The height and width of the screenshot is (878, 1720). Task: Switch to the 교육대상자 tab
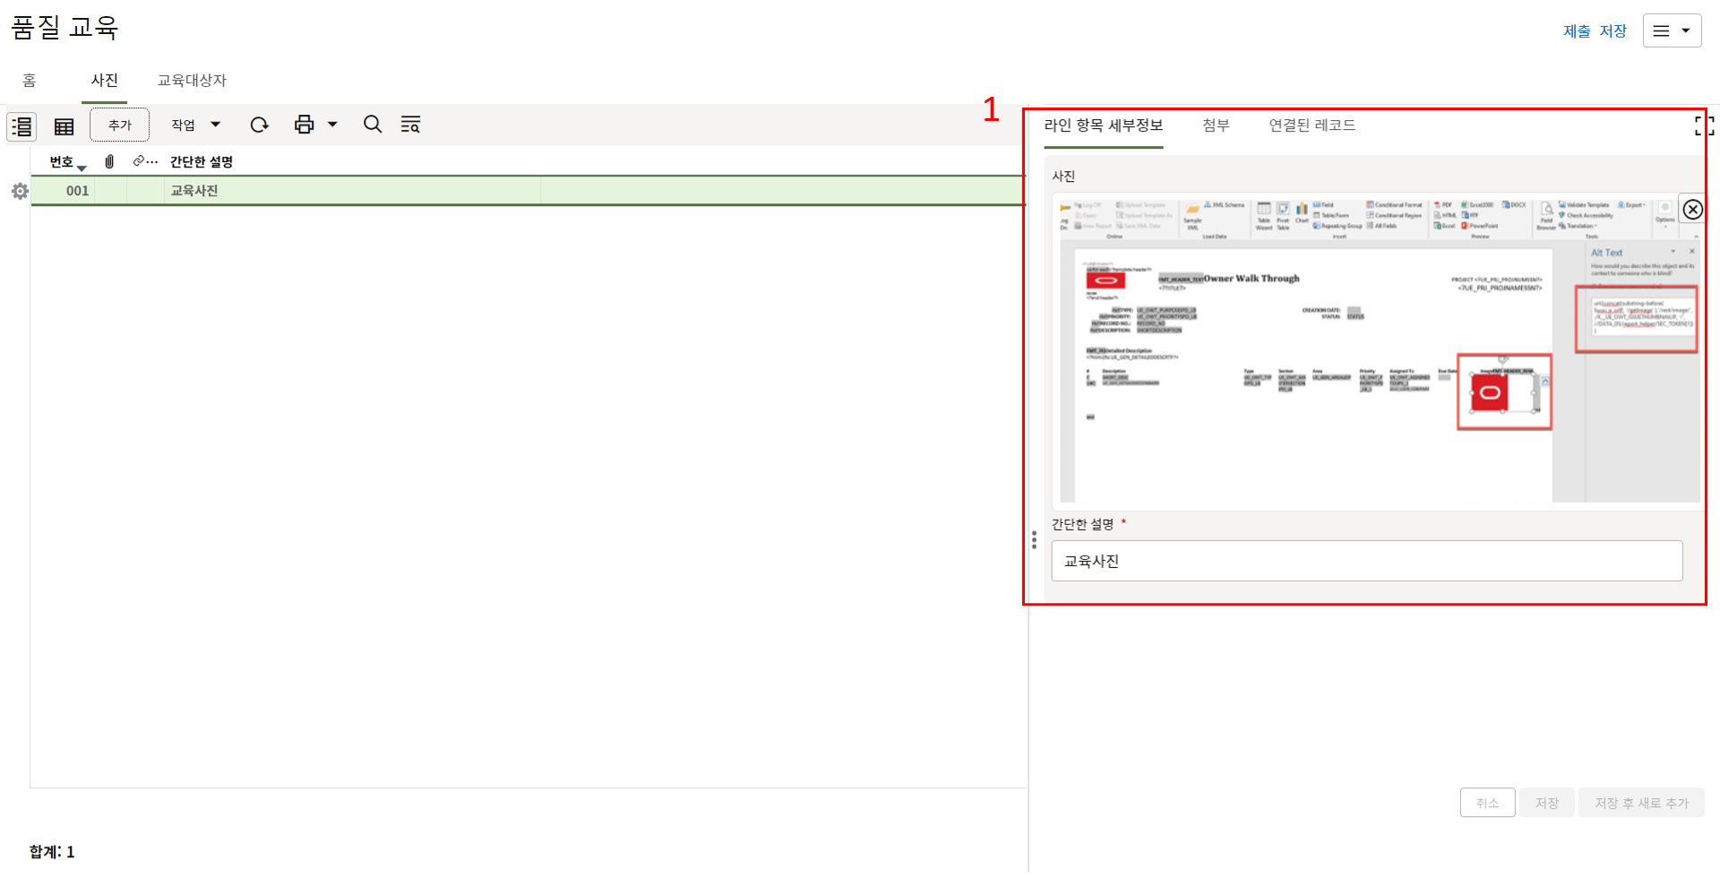(x=192, y=81)
